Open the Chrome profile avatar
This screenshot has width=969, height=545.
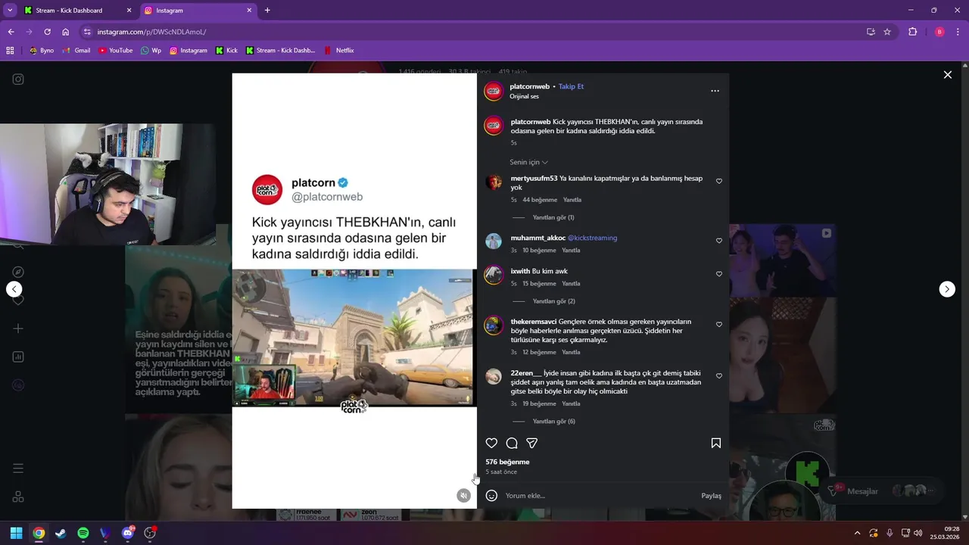tap(939, 32)
